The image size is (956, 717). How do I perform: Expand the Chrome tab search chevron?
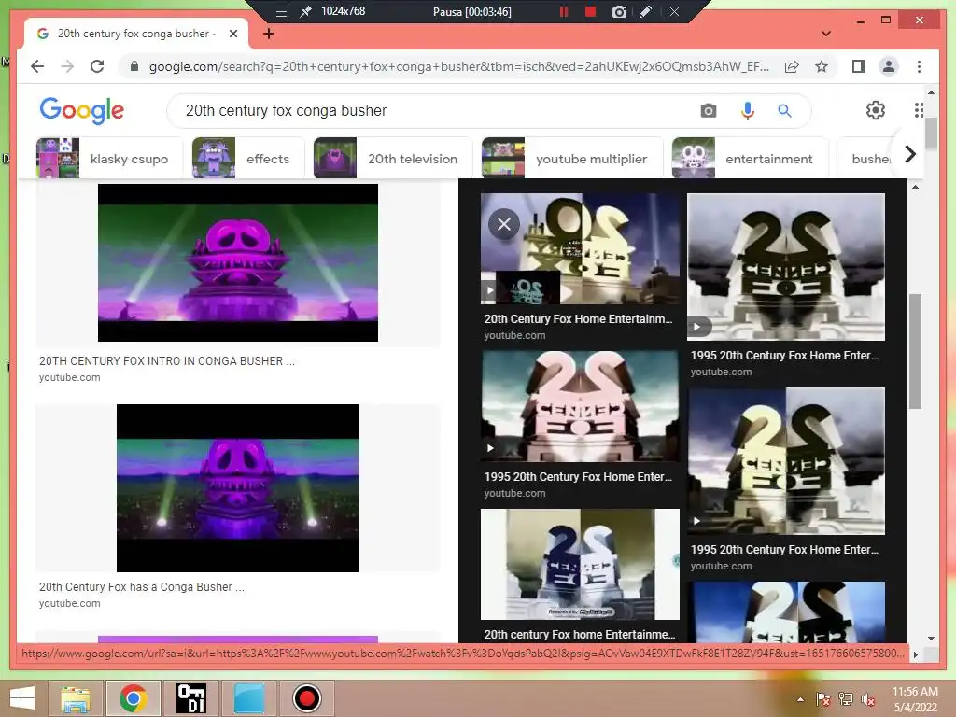click(x=826, y=34)
